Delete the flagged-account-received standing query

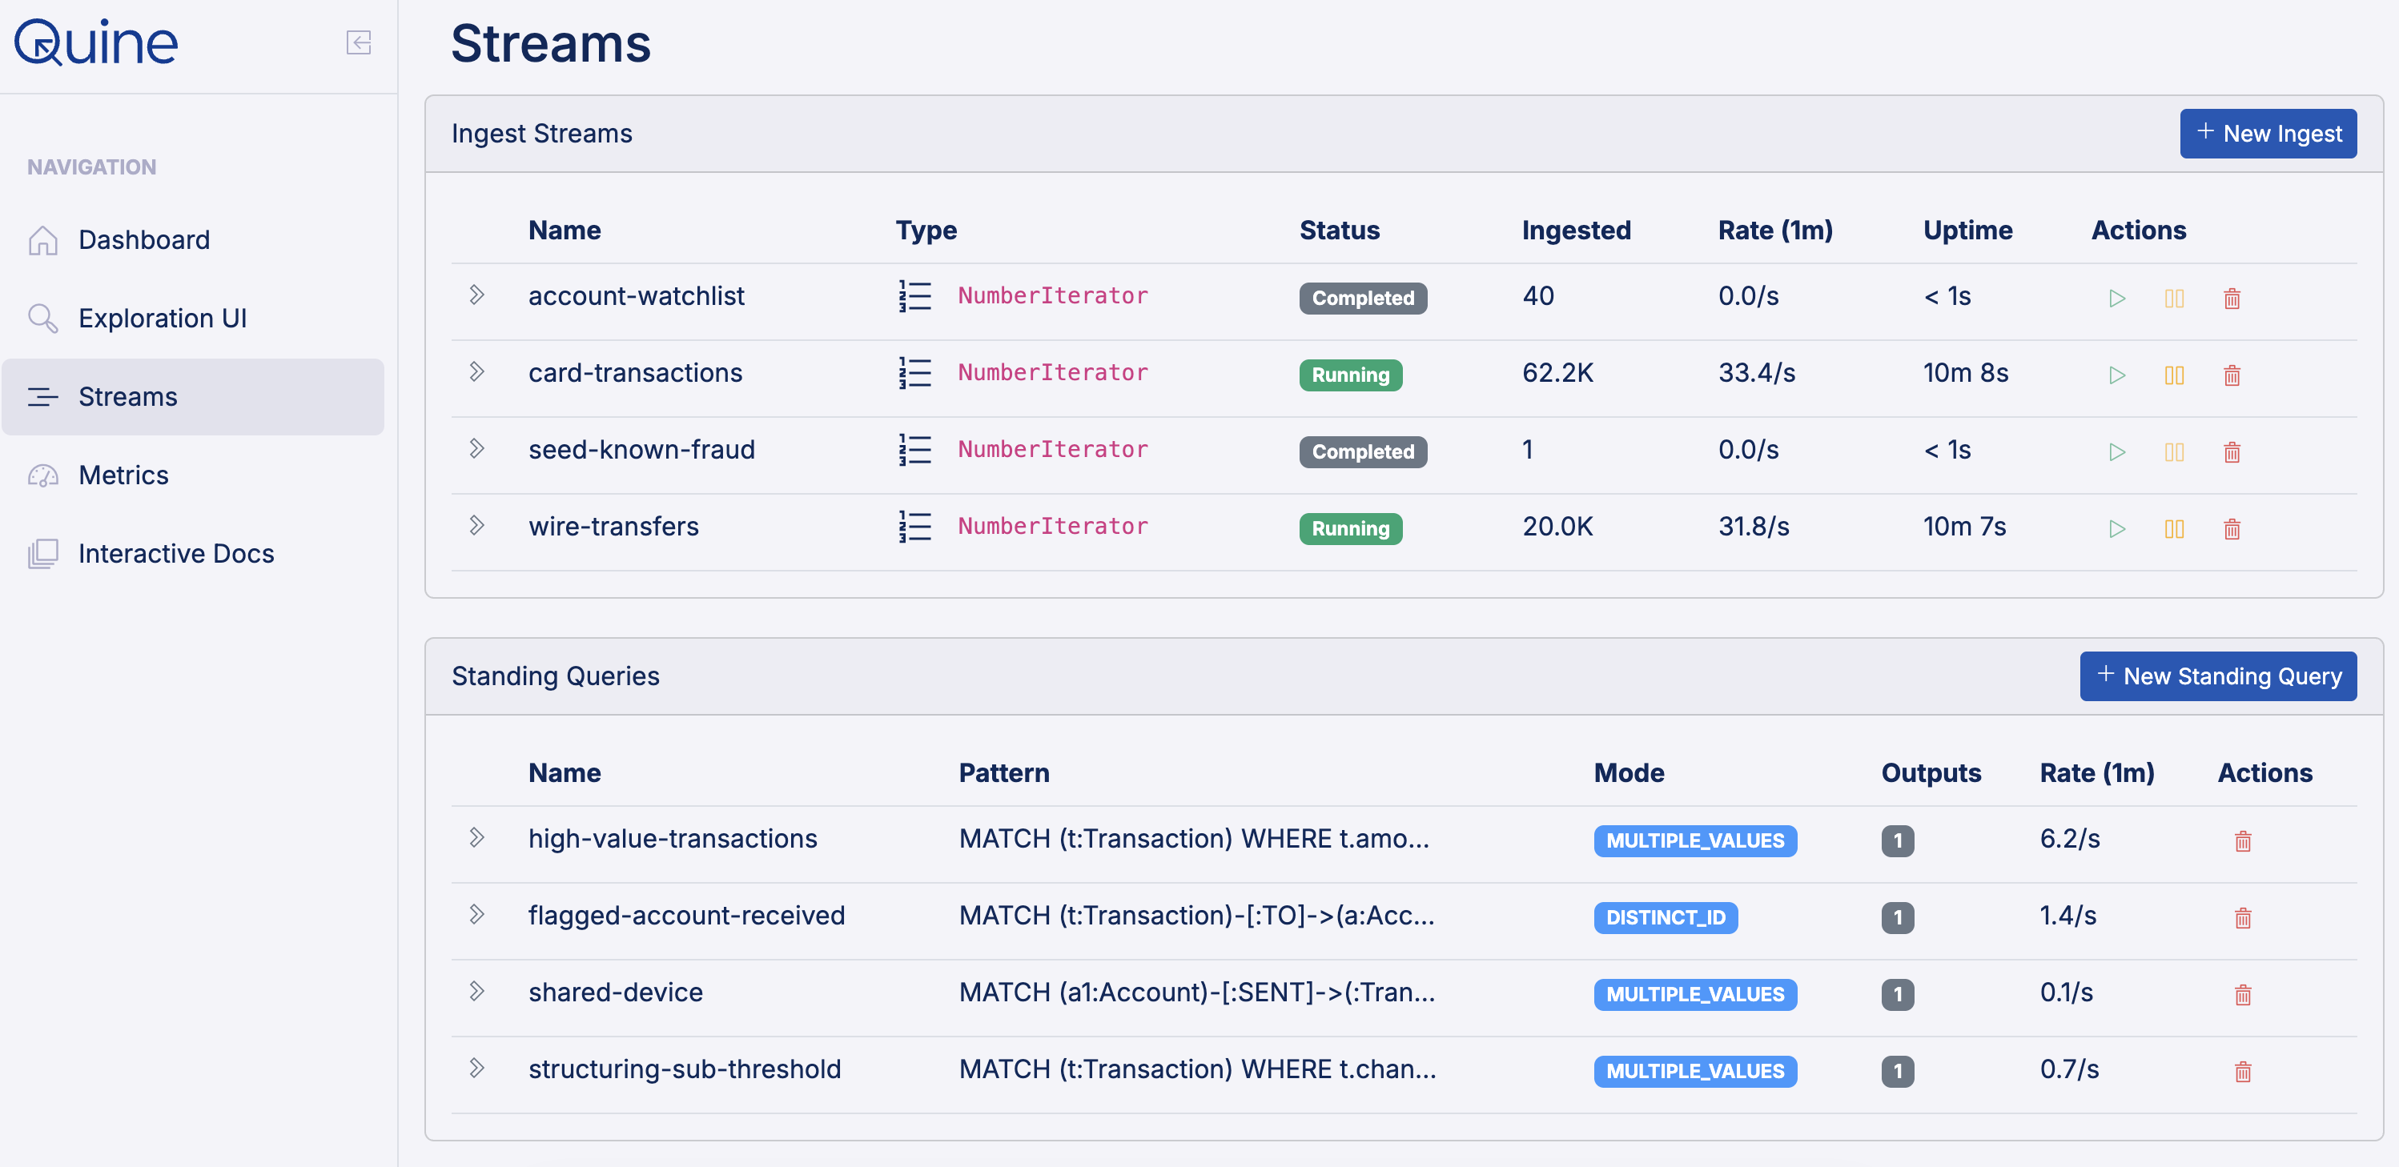tap(2243, 917)
